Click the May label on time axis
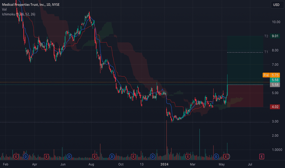This screenshot has width=285, height=168. point(222,164)
